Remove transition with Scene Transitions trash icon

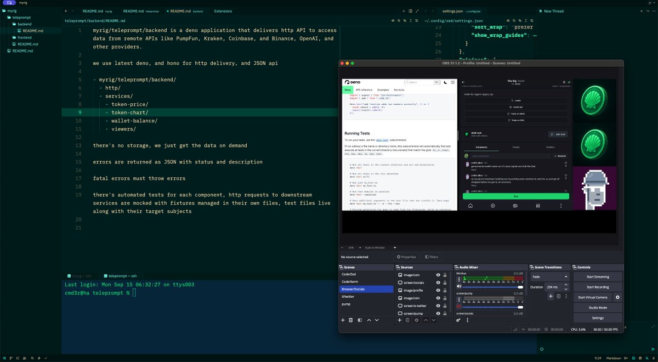point(559,296)
